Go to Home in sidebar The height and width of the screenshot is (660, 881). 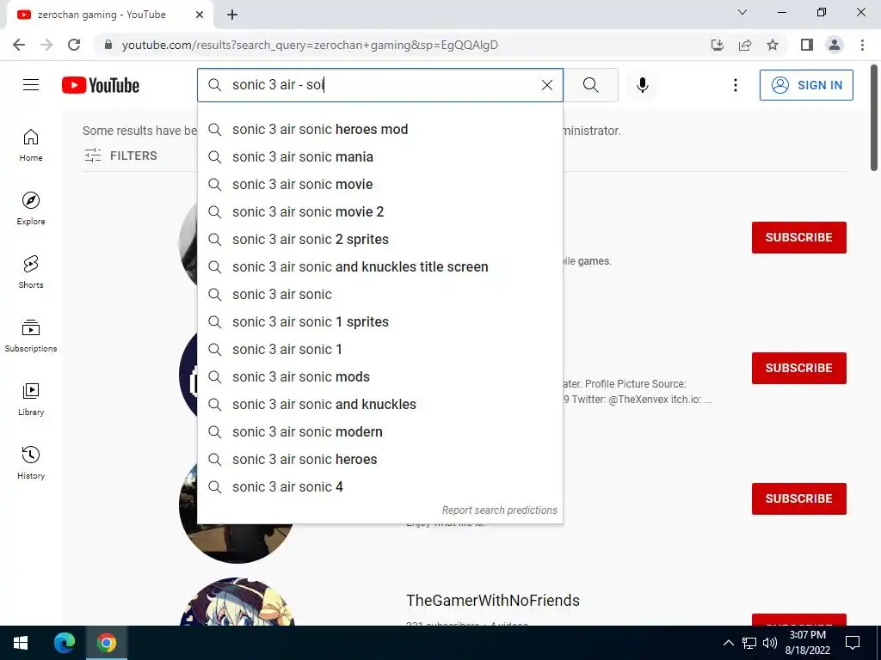pyautogui.click(x=31, y=145)
